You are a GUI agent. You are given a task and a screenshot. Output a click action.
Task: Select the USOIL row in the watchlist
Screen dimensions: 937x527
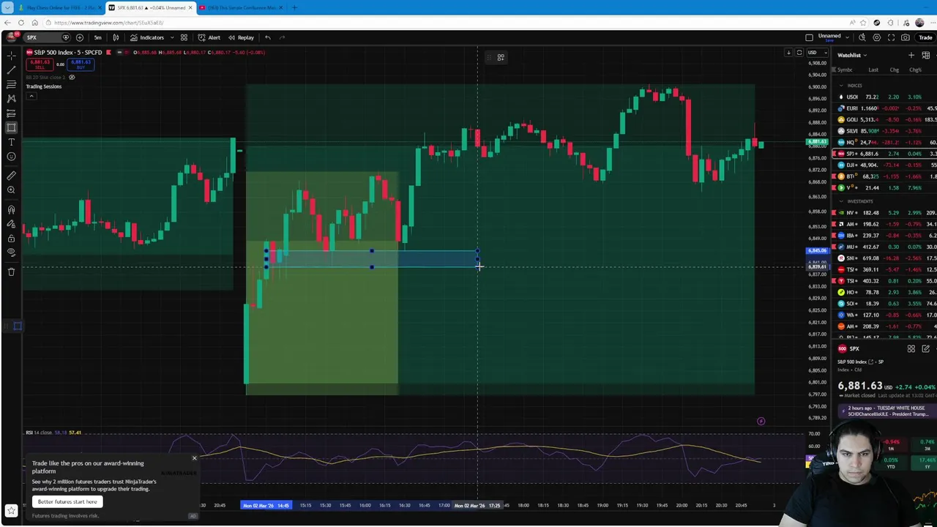pyautogui.click(x=884, y=97)
